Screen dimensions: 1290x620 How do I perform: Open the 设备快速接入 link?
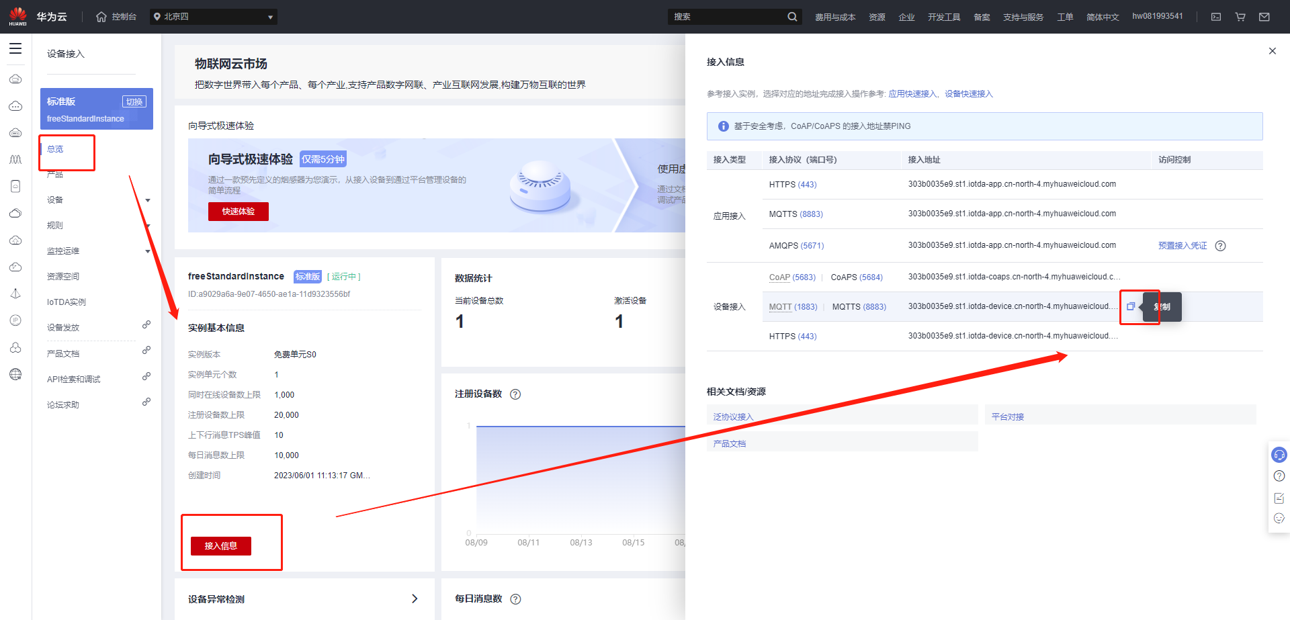pos(969,94)
